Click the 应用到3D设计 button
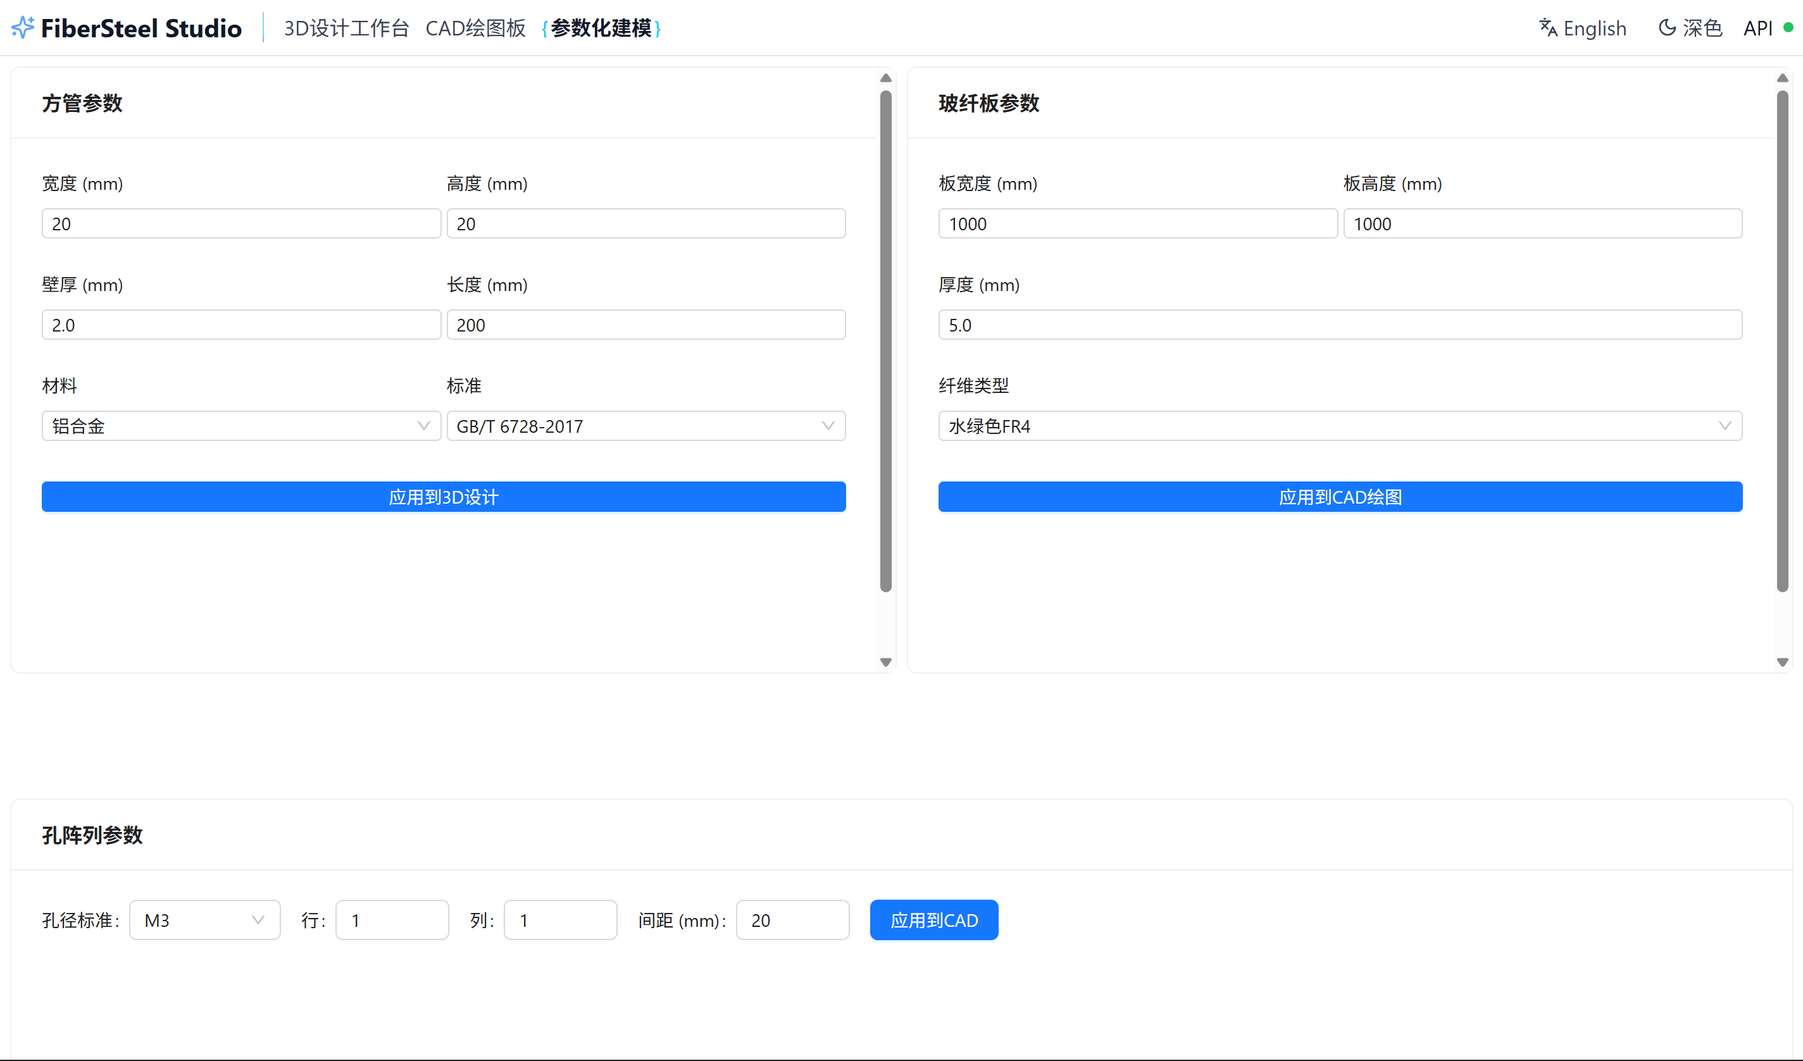The image size is (1803, 1061). click(444, 497)
